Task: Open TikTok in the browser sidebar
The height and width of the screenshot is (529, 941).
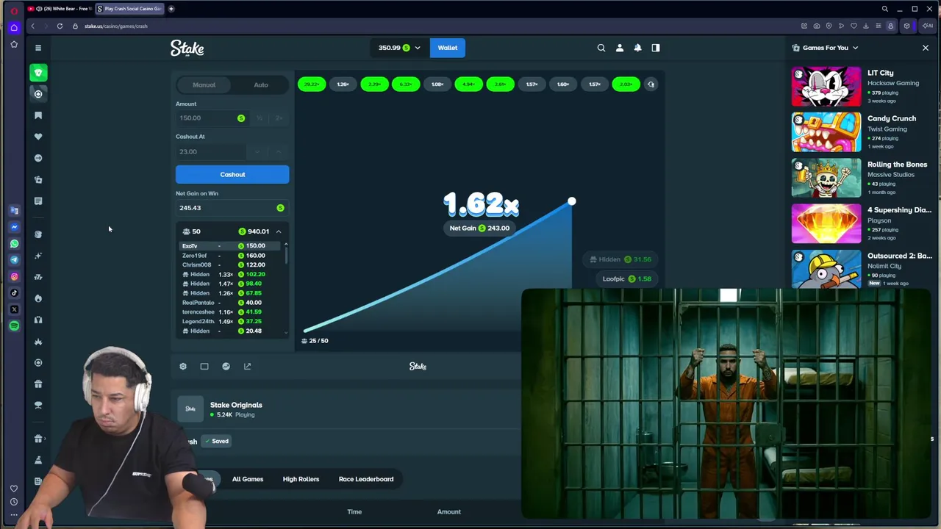Action: [14, 292]
